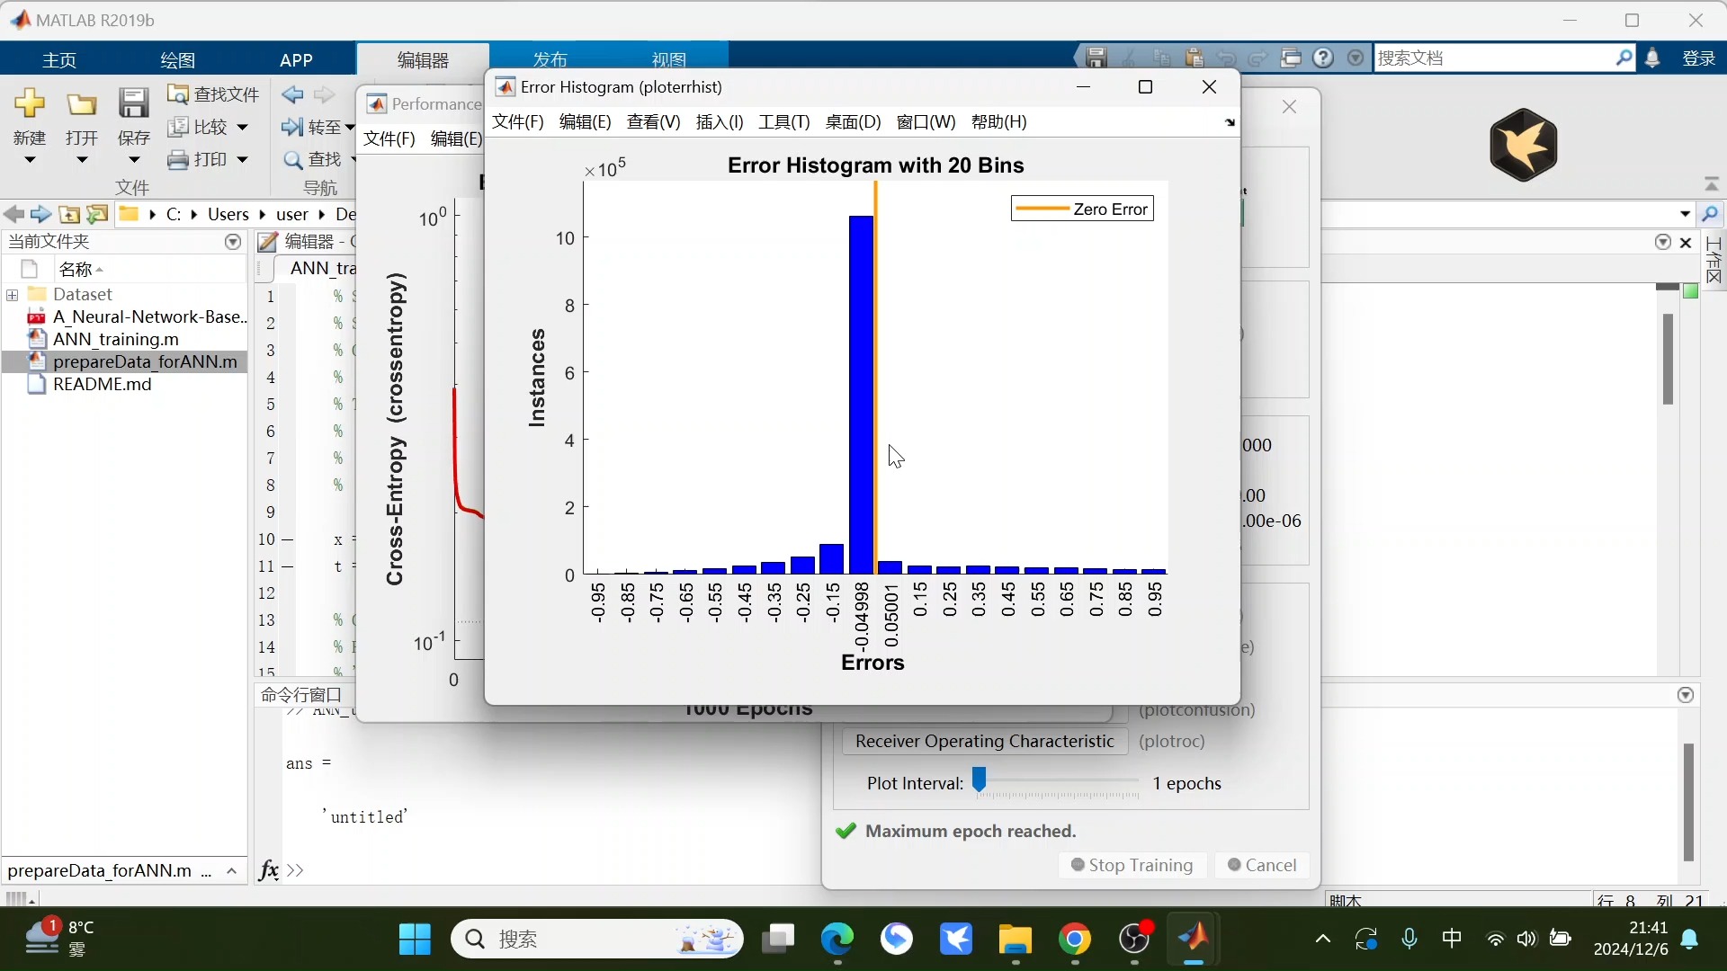The width and height of the screenshot is (1727, 971).
Task: Click Stop Training button in training panel
Action: point(1132,864)
